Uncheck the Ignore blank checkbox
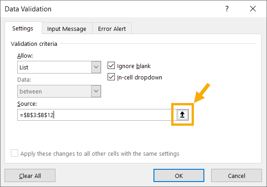 click(x=111, y=65)
